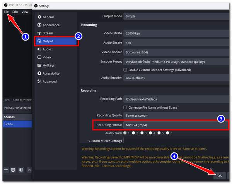Open the Video Encoder dropdown

point(176,52)
